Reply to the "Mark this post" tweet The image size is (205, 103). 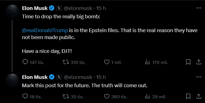(32, 97)
